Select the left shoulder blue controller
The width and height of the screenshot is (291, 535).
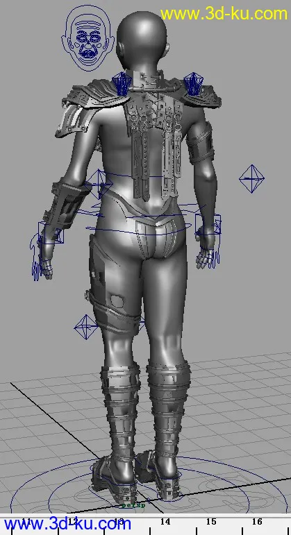click(x=122, y=83)
